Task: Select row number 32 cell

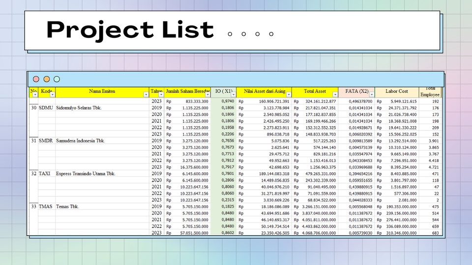Action: click(x=34, y=174)
